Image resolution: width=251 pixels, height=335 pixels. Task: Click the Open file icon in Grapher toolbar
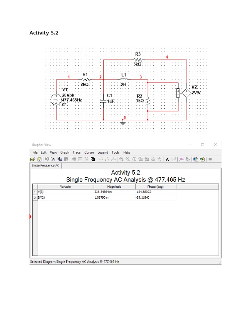point(32,159)
